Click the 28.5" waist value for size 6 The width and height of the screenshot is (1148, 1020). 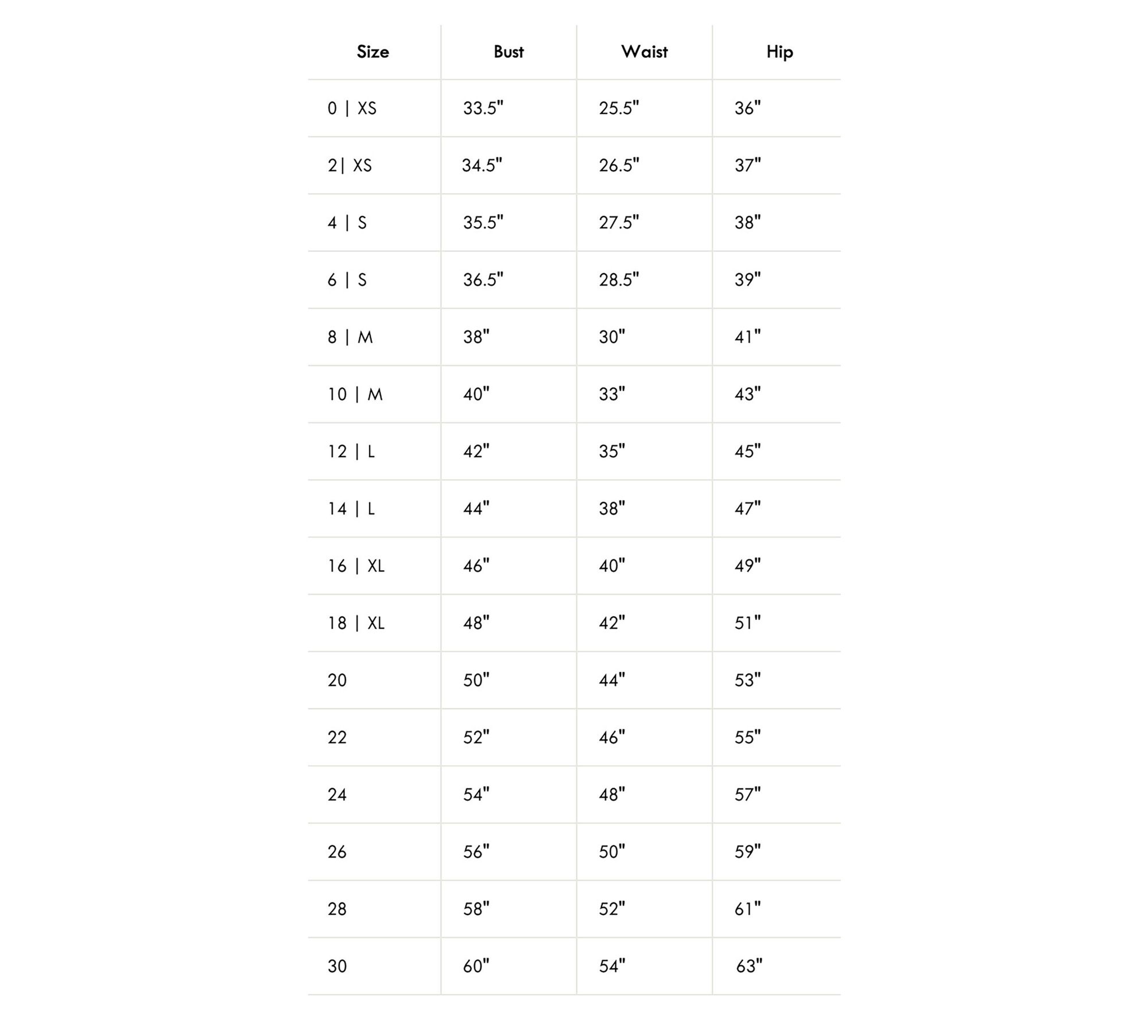pos(619,280)
